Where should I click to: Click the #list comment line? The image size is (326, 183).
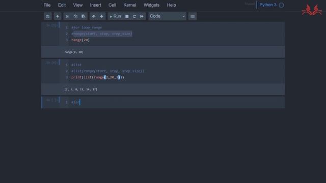click(76, 65)
